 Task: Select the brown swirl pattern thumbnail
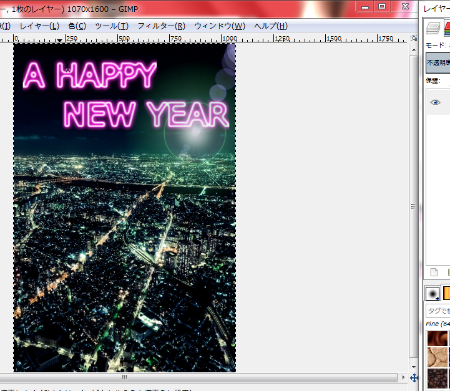[x=438, y=339]
